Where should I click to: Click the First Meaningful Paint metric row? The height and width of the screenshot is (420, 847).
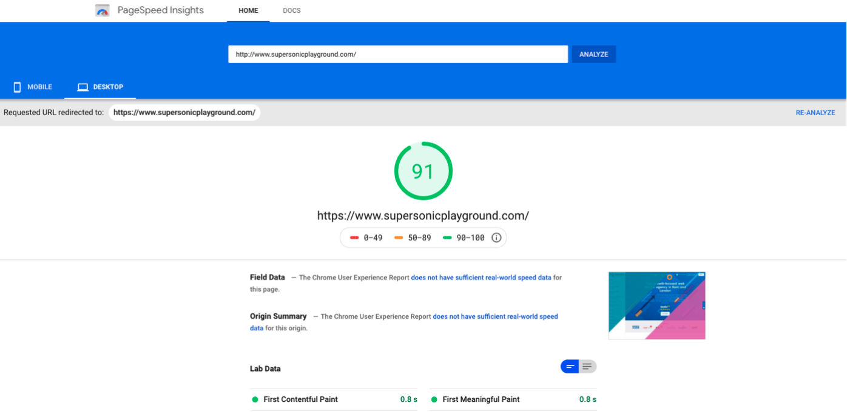[x=513, y=399]
